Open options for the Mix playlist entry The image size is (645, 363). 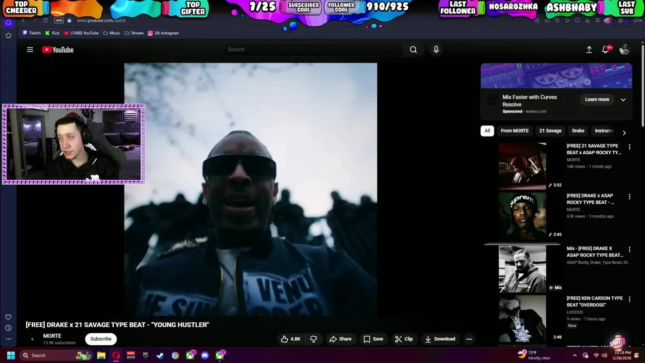[x=629, y=250]
